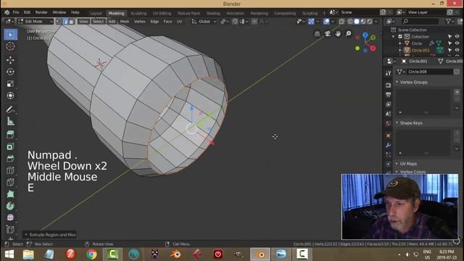Hide Circle.001 with eye icon
The image size is (464, 261).
[x=457, y=50]
